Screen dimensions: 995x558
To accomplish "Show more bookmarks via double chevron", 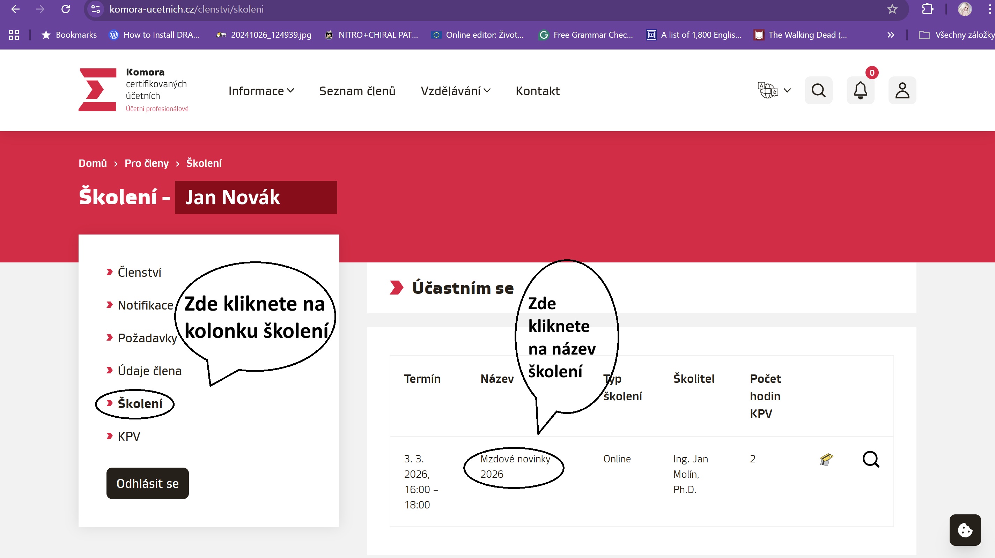I will [x=891, y=35].
